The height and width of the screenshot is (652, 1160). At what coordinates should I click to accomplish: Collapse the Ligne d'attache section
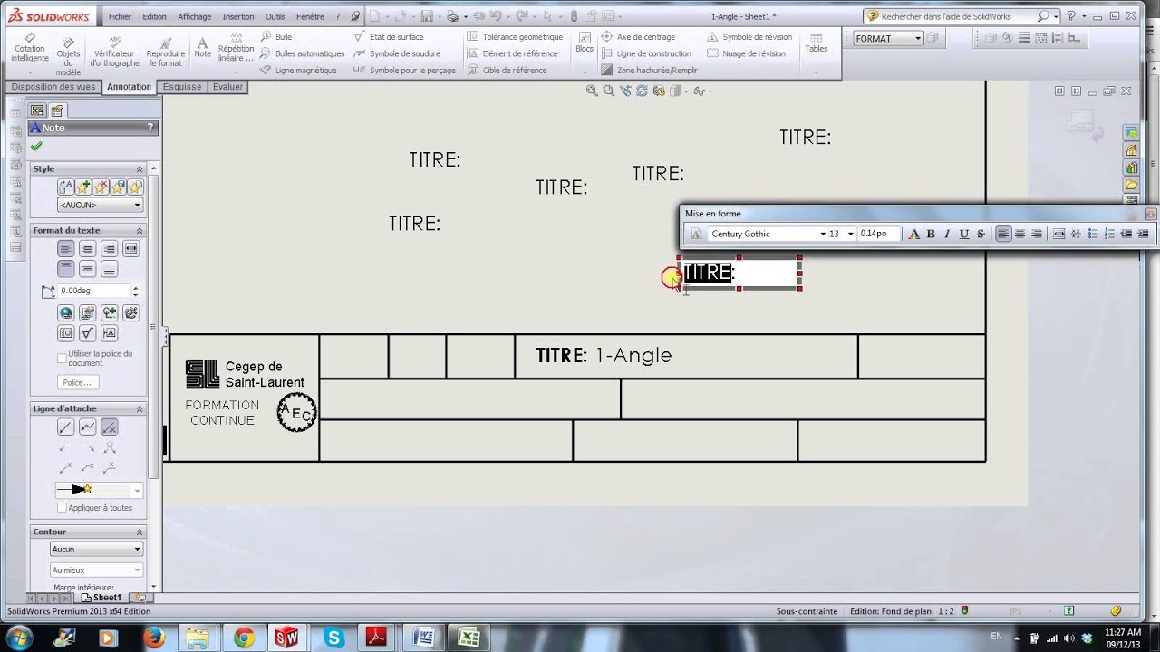tap(140, 409)
